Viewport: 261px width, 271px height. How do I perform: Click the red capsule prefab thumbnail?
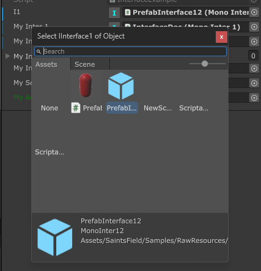pos(86,86)
